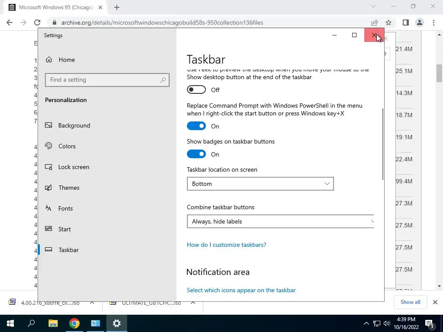Open Combine taskbar buttons dropdown

[x=280, y=221]
